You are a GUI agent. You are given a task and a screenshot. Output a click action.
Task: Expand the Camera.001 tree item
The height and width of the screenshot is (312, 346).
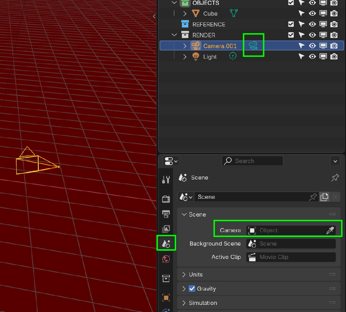[185, 45]
